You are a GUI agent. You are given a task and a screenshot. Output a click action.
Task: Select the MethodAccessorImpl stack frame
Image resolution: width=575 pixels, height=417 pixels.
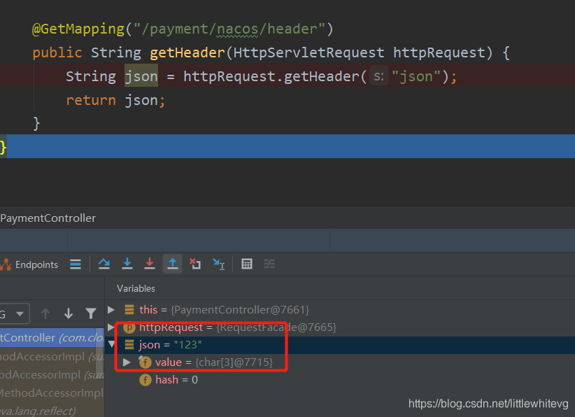(52, 393)
